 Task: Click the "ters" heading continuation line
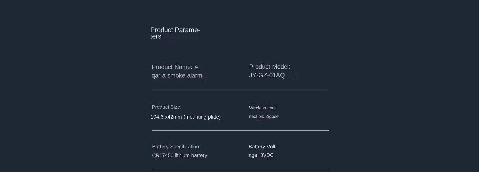pos(156,36)
